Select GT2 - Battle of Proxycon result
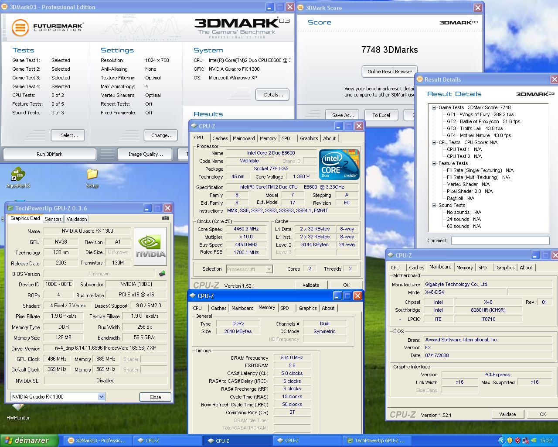 (483, 121)
